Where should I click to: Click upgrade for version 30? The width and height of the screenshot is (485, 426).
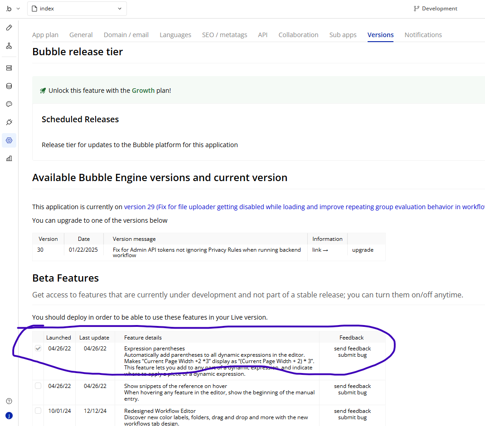363,250
